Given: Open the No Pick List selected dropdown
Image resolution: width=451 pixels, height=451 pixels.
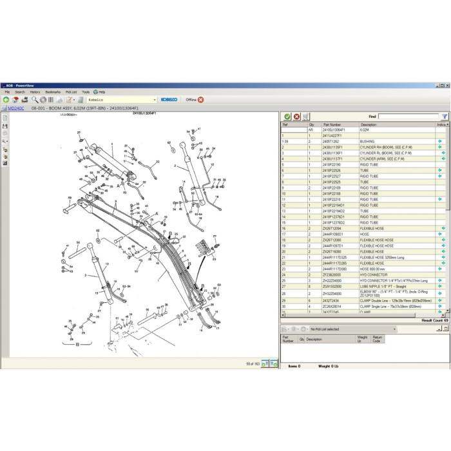Looking at the screenshot, I should click(394, 329).
